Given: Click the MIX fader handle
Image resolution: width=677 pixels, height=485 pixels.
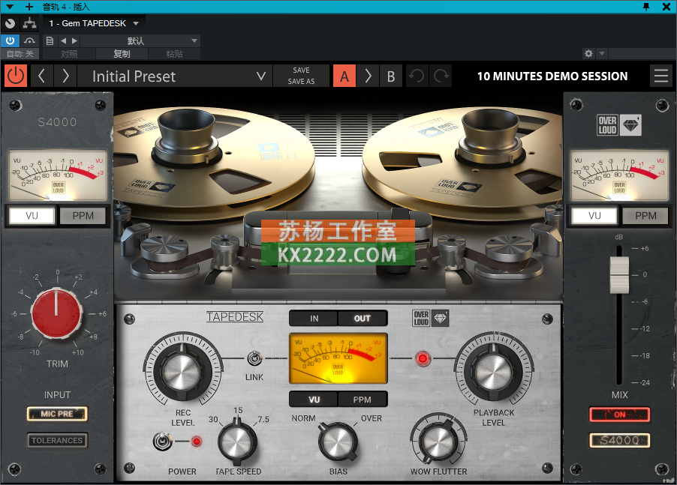Looking at the screenshot, I should [619, 274].
